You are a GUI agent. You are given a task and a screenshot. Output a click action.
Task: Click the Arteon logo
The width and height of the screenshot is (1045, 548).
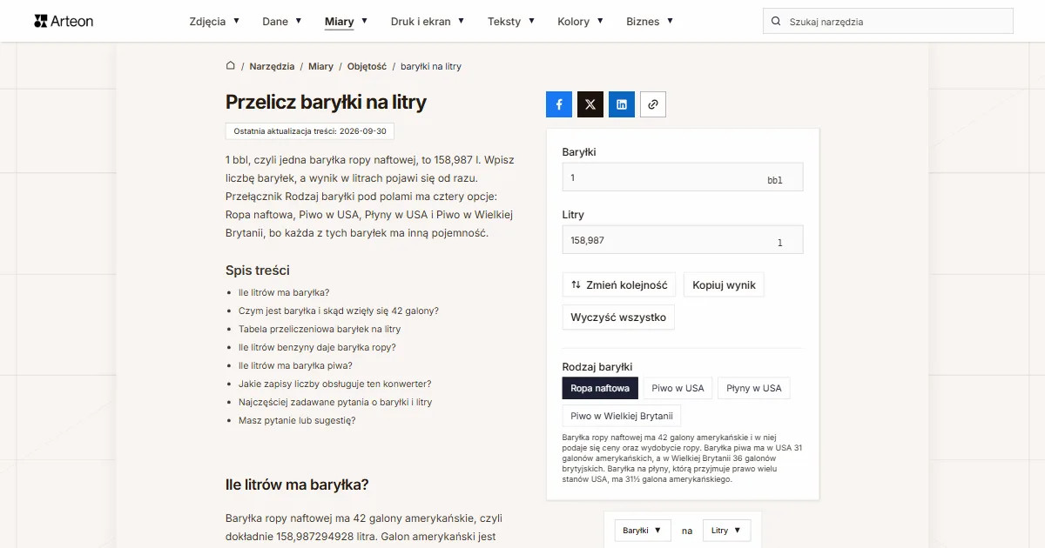64,21
